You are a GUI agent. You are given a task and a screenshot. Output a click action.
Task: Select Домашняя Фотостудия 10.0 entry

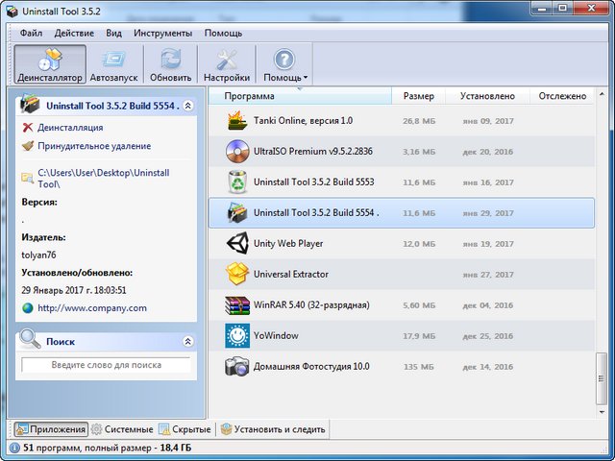point(402,366)
